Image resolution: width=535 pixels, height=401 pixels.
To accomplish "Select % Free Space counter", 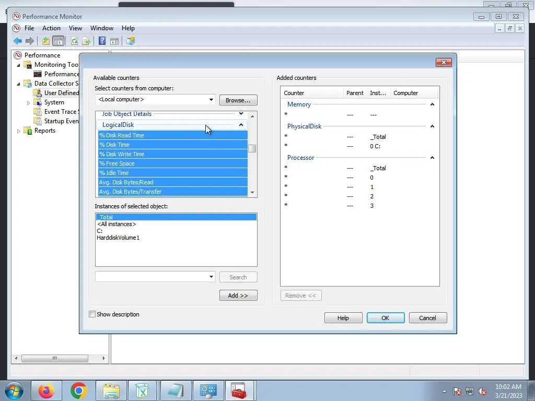I will [x=173, y=163].
